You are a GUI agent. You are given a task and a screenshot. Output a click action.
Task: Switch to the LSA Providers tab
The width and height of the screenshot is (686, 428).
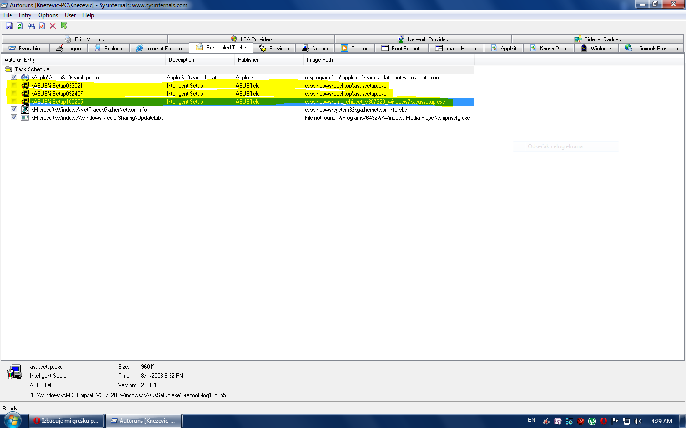pyautogui.click(x=252, y=39)
